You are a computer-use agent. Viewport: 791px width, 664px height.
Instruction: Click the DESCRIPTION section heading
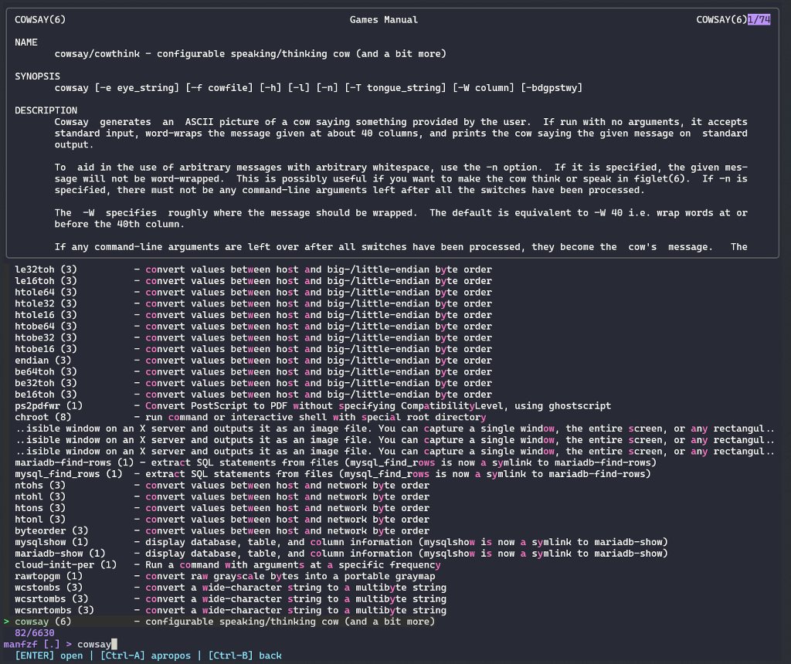tap(46, 110)
